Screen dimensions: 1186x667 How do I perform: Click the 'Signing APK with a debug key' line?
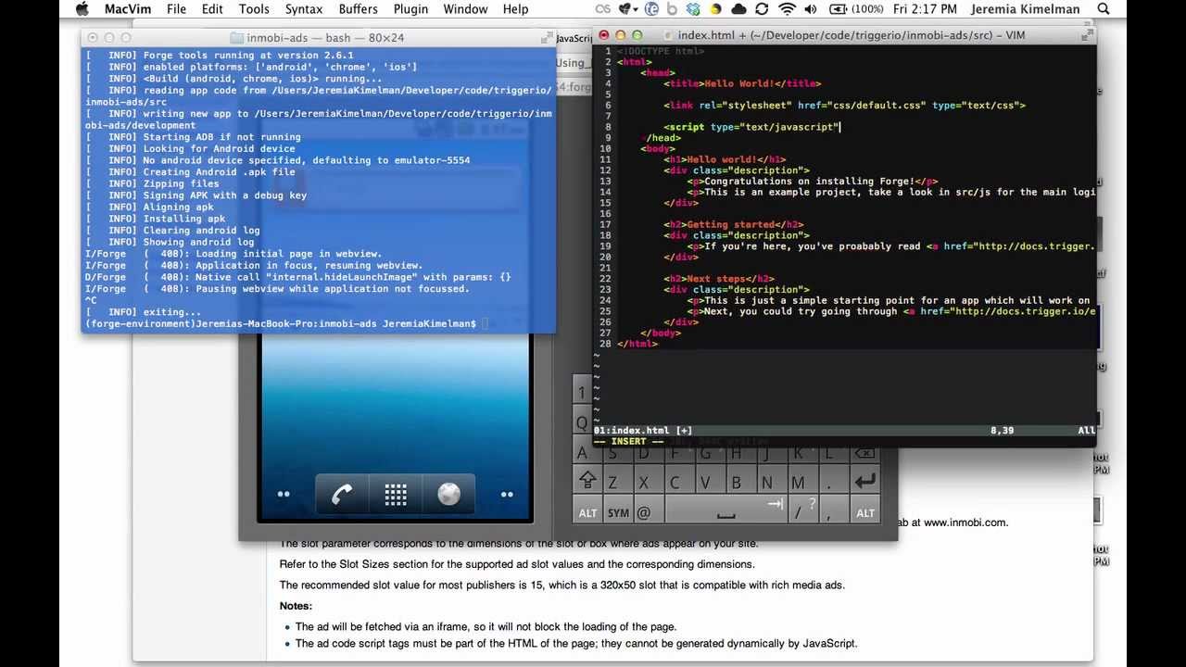[x=196, y=195]
